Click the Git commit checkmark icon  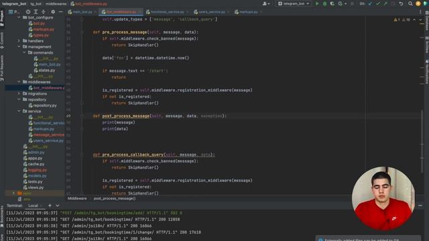pyautogui.click(x=378, y=3)
